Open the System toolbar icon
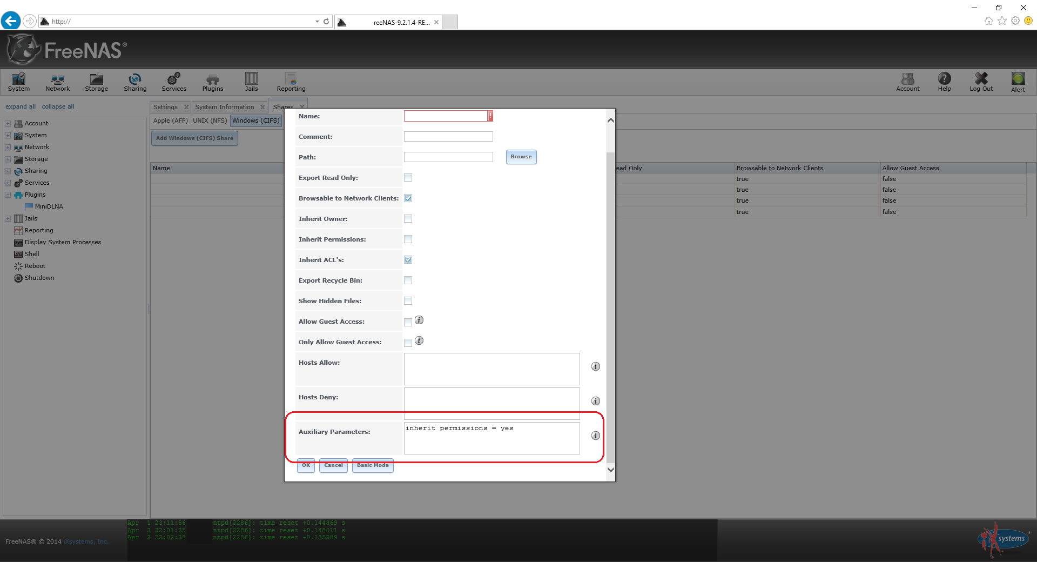Viewport: 1037px width, 562px height. coord(19,82)
